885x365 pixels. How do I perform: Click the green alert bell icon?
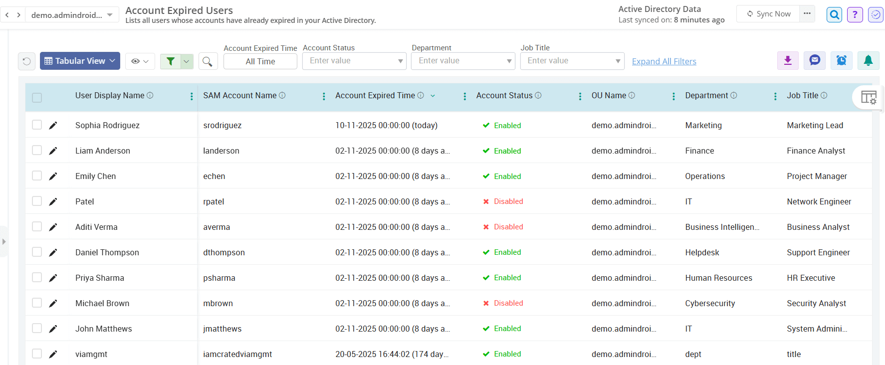(868, 60)
